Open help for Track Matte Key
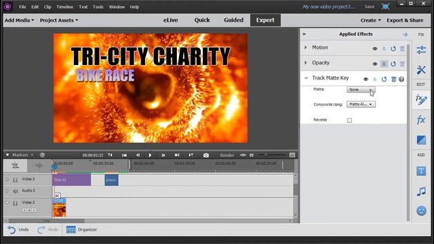This screenshot has width=434, height=244. tap(401, 79)
